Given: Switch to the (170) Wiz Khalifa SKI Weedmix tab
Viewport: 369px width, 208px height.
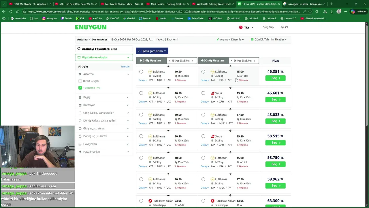Looking at the screenshot, I should [30, 4].
